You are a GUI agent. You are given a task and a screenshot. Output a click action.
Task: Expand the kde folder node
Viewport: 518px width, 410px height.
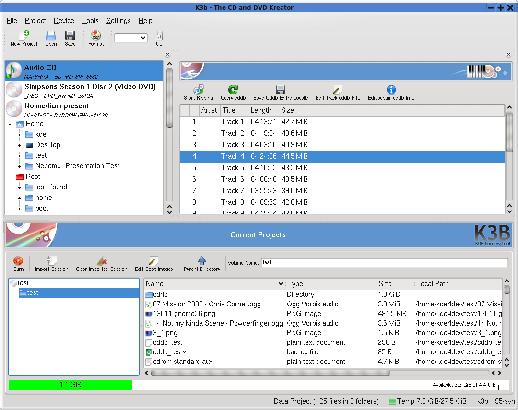(x=20, y=135)
